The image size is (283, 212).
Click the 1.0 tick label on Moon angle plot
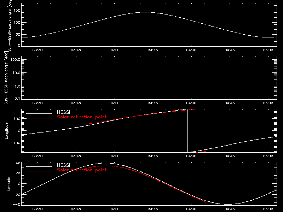(x=17, y=86)
